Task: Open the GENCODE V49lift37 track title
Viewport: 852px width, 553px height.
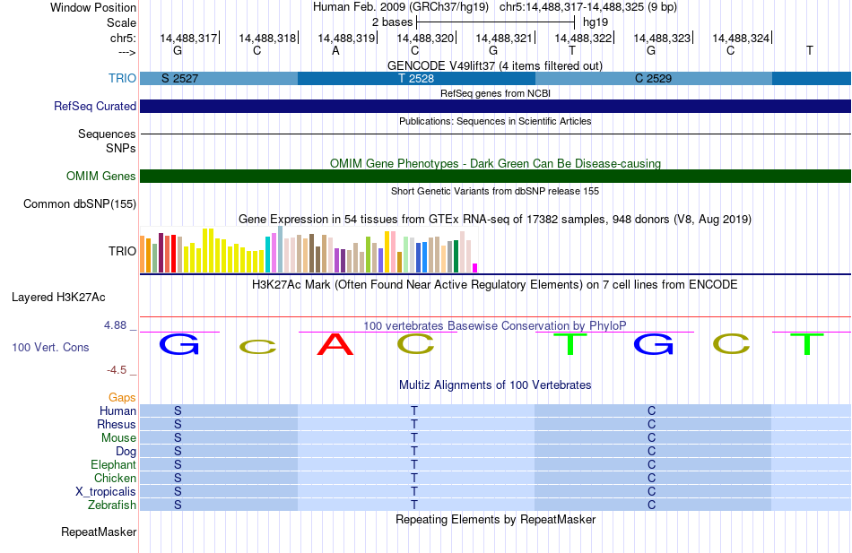Action: (x=494, y=65)
